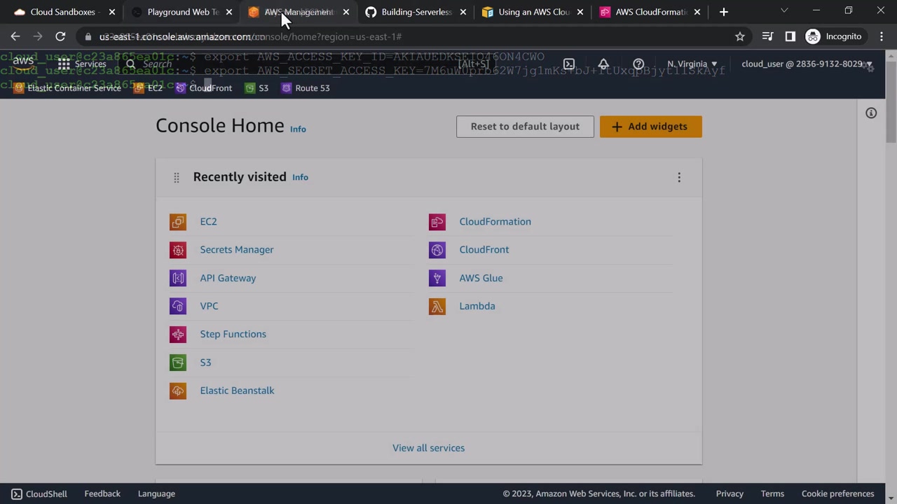Launch CloudShell from top navigation icon

[569, 64]
